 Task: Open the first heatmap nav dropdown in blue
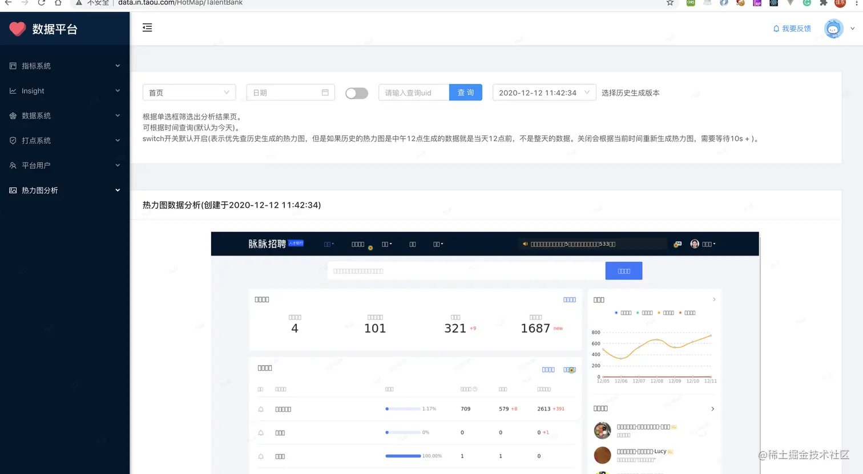pos(329,244)
